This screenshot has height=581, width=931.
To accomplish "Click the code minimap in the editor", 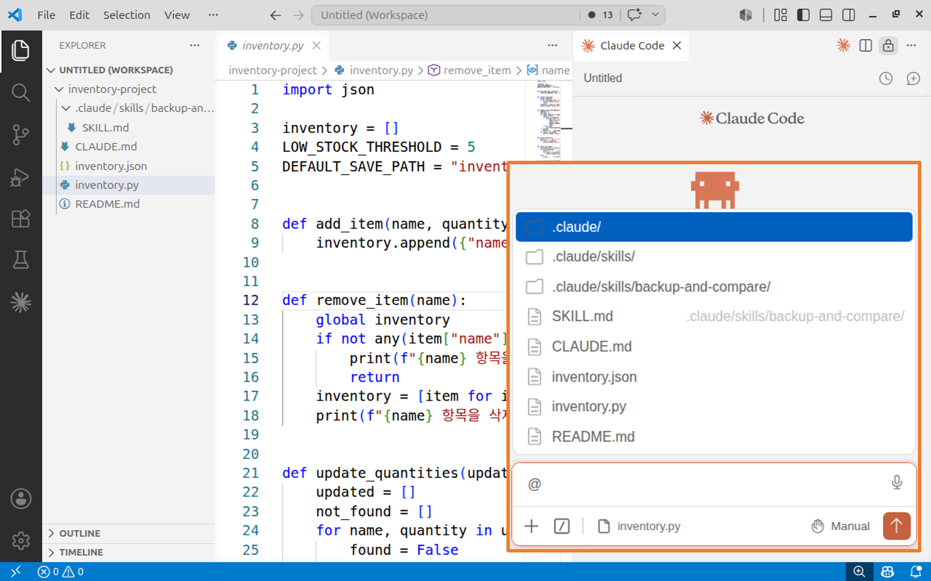I will click(548, 120).
